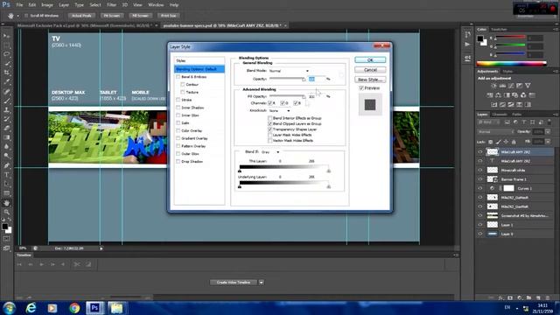The width and height of the screenshot is (560, 315).
Task: Hide the Curves 1 layer
Action: click(x=480, y=188)
